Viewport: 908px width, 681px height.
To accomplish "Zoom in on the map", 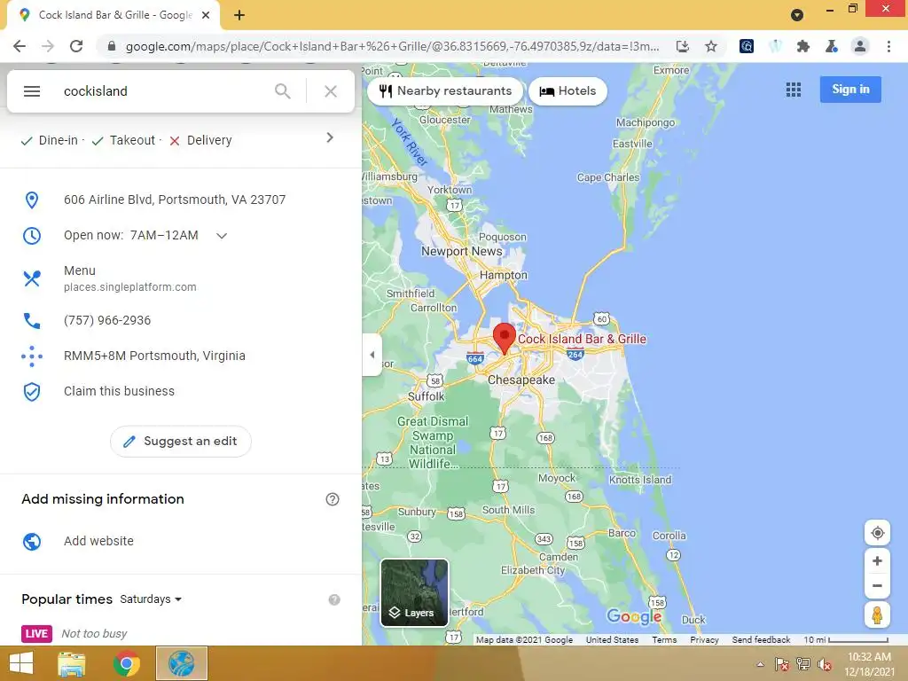I will pos(877,560).
